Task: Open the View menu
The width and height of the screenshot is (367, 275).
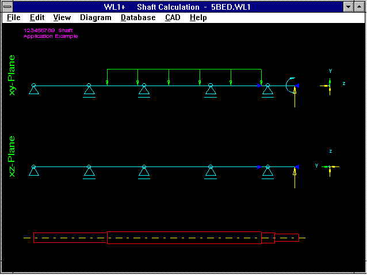Action: point(62,18)
